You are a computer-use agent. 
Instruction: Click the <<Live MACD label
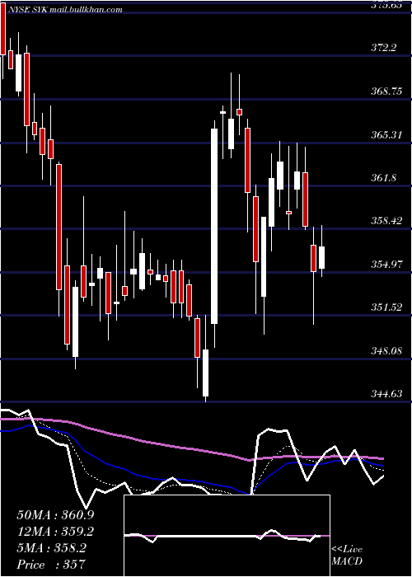347,556
